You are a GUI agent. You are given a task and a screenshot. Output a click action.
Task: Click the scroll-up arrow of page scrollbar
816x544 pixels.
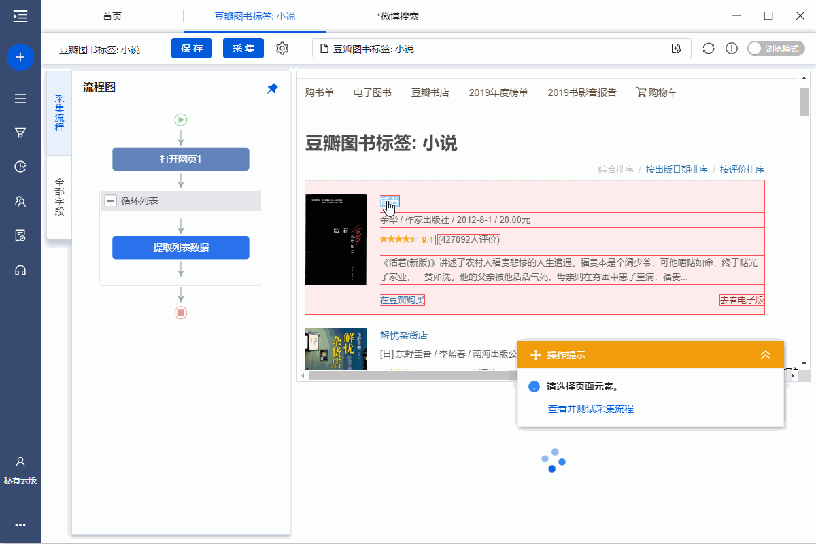(x=804, y=76)
